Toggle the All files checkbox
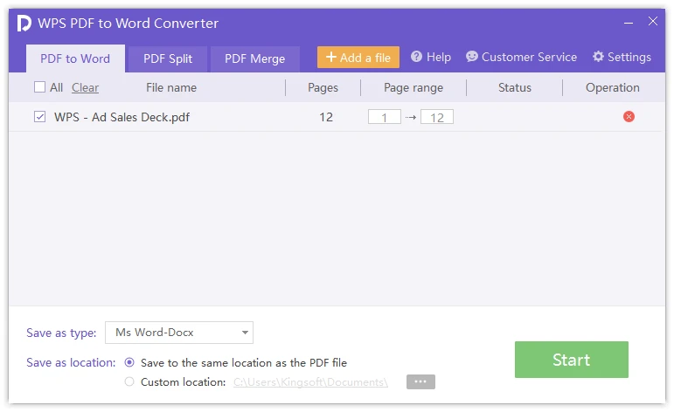 click(x=39, y=87)
